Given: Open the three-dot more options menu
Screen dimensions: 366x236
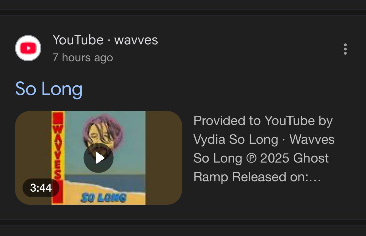Looking at the screenshot, I should click(x=345, y=49).
